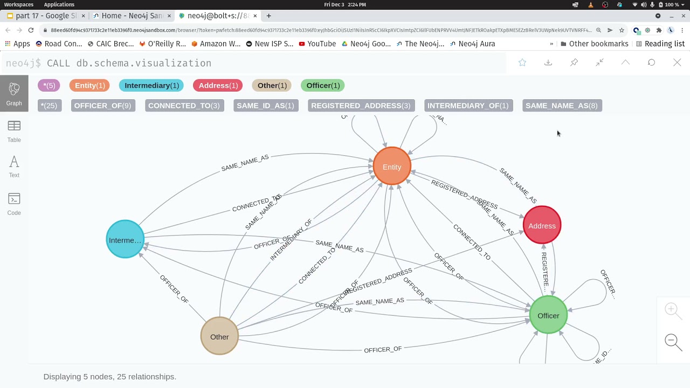This screenshot has height=388, width=690.
Task: Select the Entity node in graph
Action: pyautogui.click(x=392, y=167)
